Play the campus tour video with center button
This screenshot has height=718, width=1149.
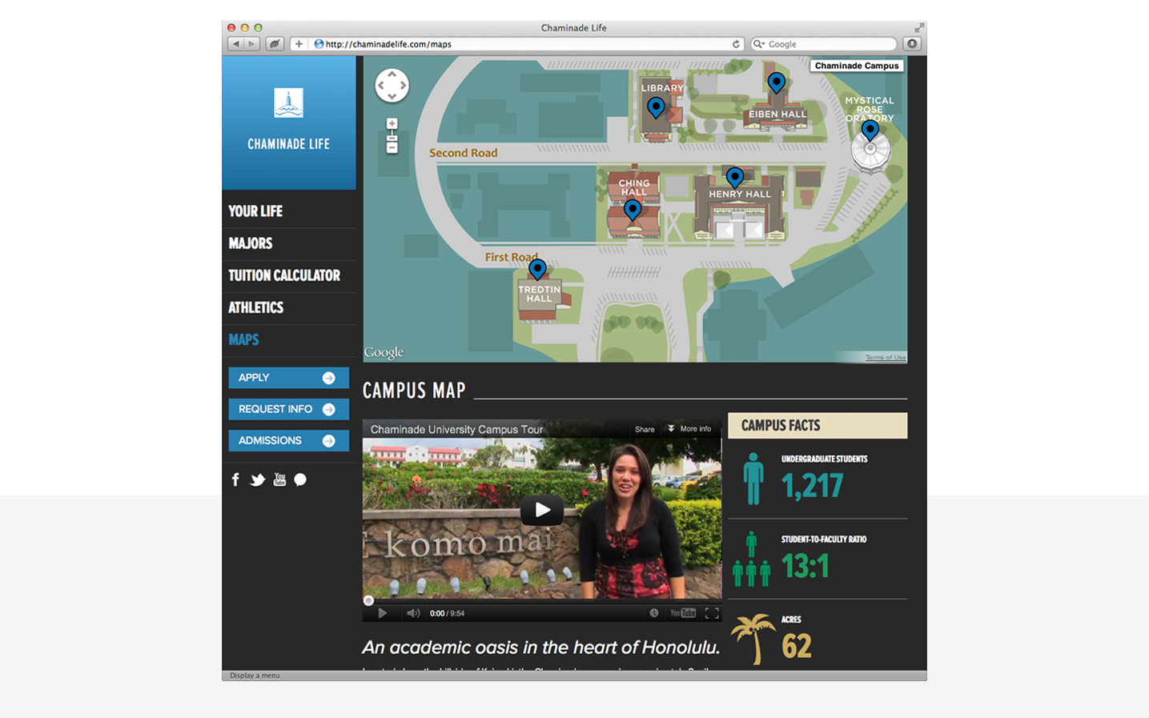[x=542, y=510]
